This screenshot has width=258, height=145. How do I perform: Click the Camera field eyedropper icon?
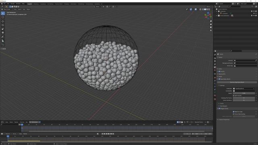point(256,60)
